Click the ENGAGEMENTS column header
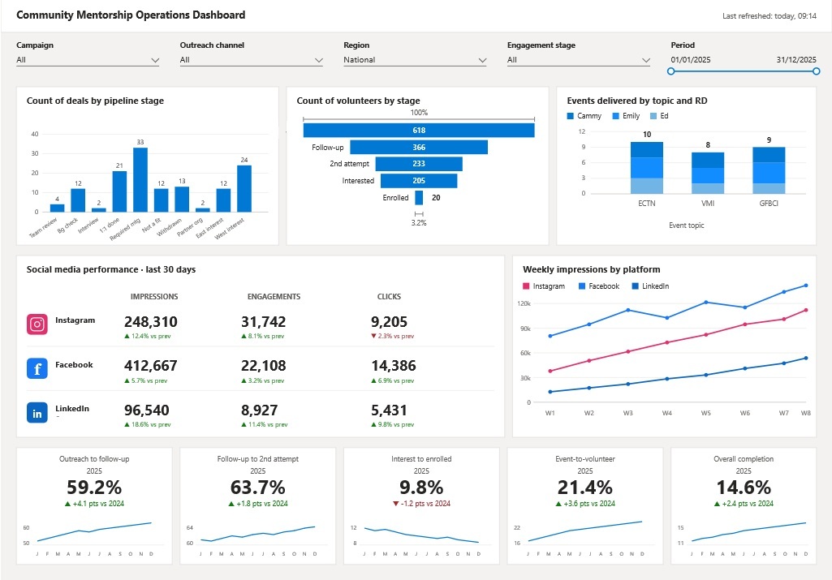This screenshot has width=832, height=580. tap(274, 297)
